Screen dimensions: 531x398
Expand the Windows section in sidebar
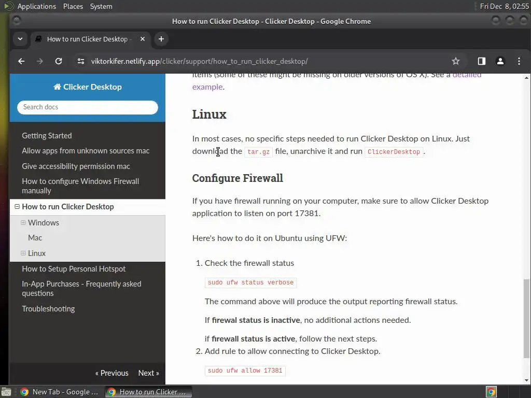(23, 223)
